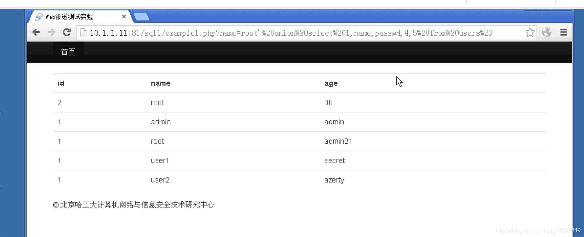The image size is (584, 237).
Task: Click the 北京哈工大 copyright footer text
Action: click(x=134, y=205)
